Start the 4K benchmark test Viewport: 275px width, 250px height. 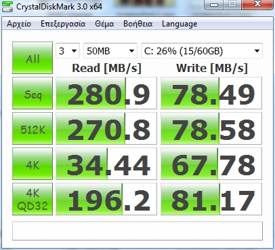point(33,164)
